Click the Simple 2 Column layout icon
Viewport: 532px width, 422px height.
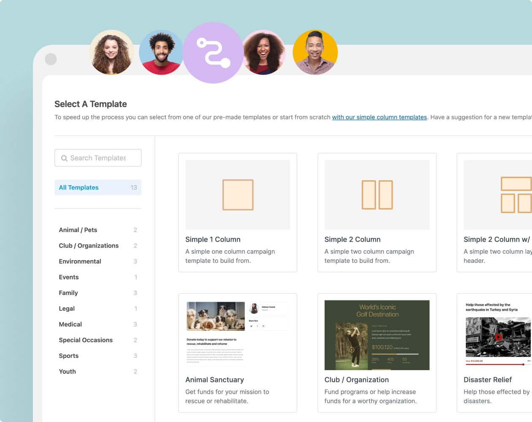pos(377,195)
